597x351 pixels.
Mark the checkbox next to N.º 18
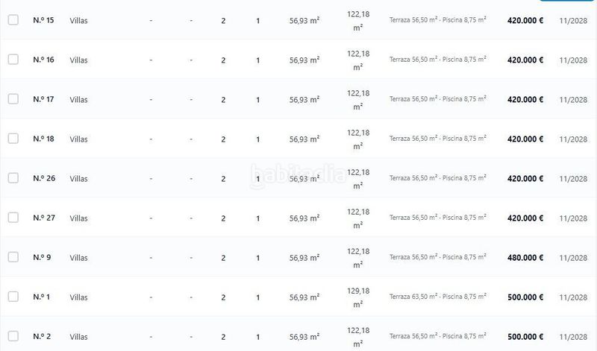click(13, 139)
